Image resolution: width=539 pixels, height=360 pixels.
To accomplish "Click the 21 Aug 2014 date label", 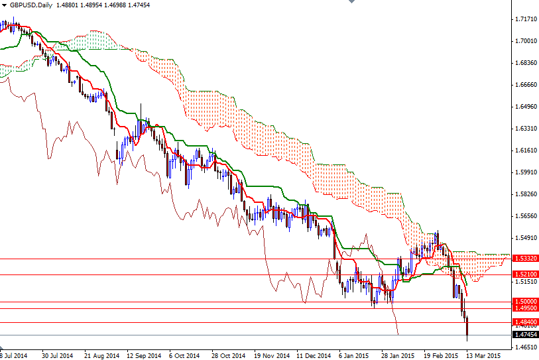I will pyautogui.click(x=101, y=355).
